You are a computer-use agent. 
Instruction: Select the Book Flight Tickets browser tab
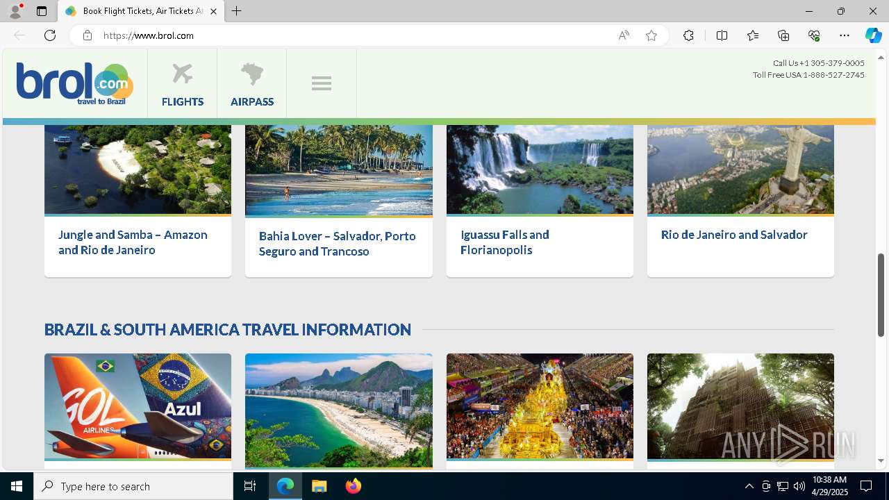pos(141,11)
